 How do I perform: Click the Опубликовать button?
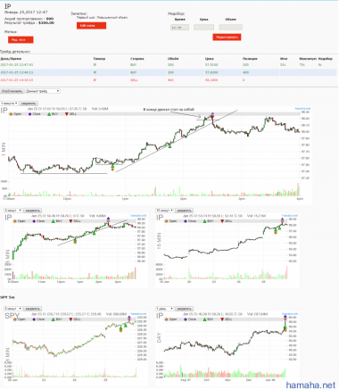12,91
